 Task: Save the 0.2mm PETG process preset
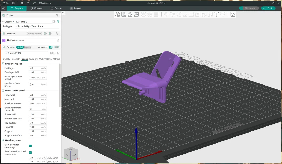(52, 53)
